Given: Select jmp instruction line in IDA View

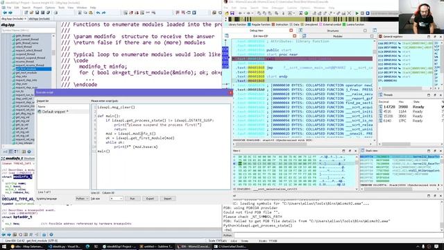Looking at the screenshot, I should point(303,68).
